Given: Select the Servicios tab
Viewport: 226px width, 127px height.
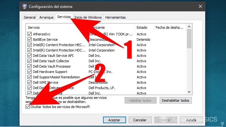Looking at the screenshot, I should (x=64, y=17).
